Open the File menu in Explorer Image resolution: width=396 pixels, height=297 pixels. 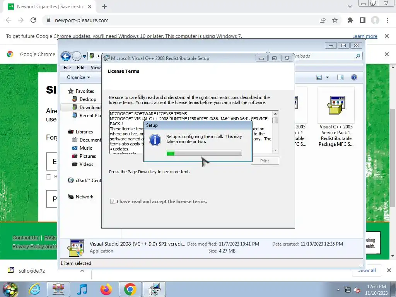[x=67, y=68]
